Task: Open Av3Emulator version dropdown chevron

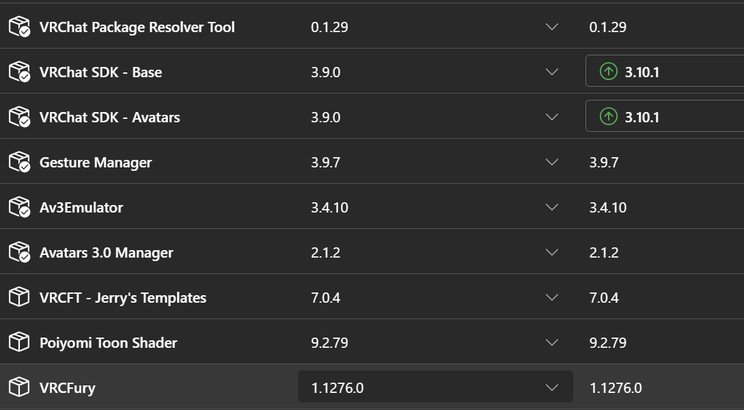Action: (552, 208)
